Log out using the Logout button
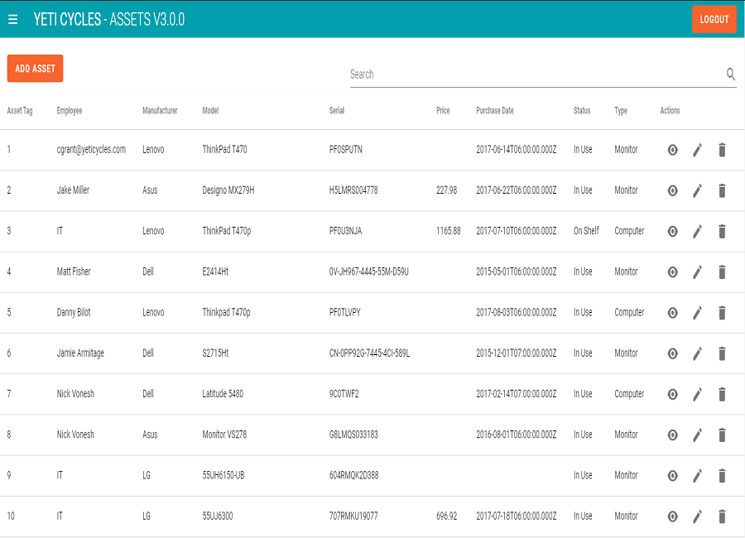 coord(714,20)
